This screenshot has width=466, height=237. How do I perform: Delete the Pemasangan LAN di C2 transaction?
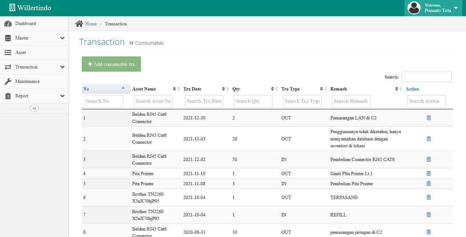click(429, 118)
